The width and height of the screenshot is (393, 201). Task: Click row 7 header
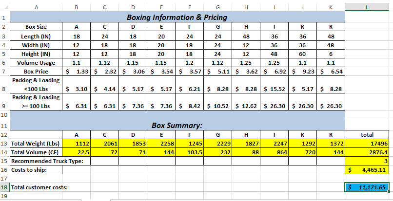click(x=5, y=72)
